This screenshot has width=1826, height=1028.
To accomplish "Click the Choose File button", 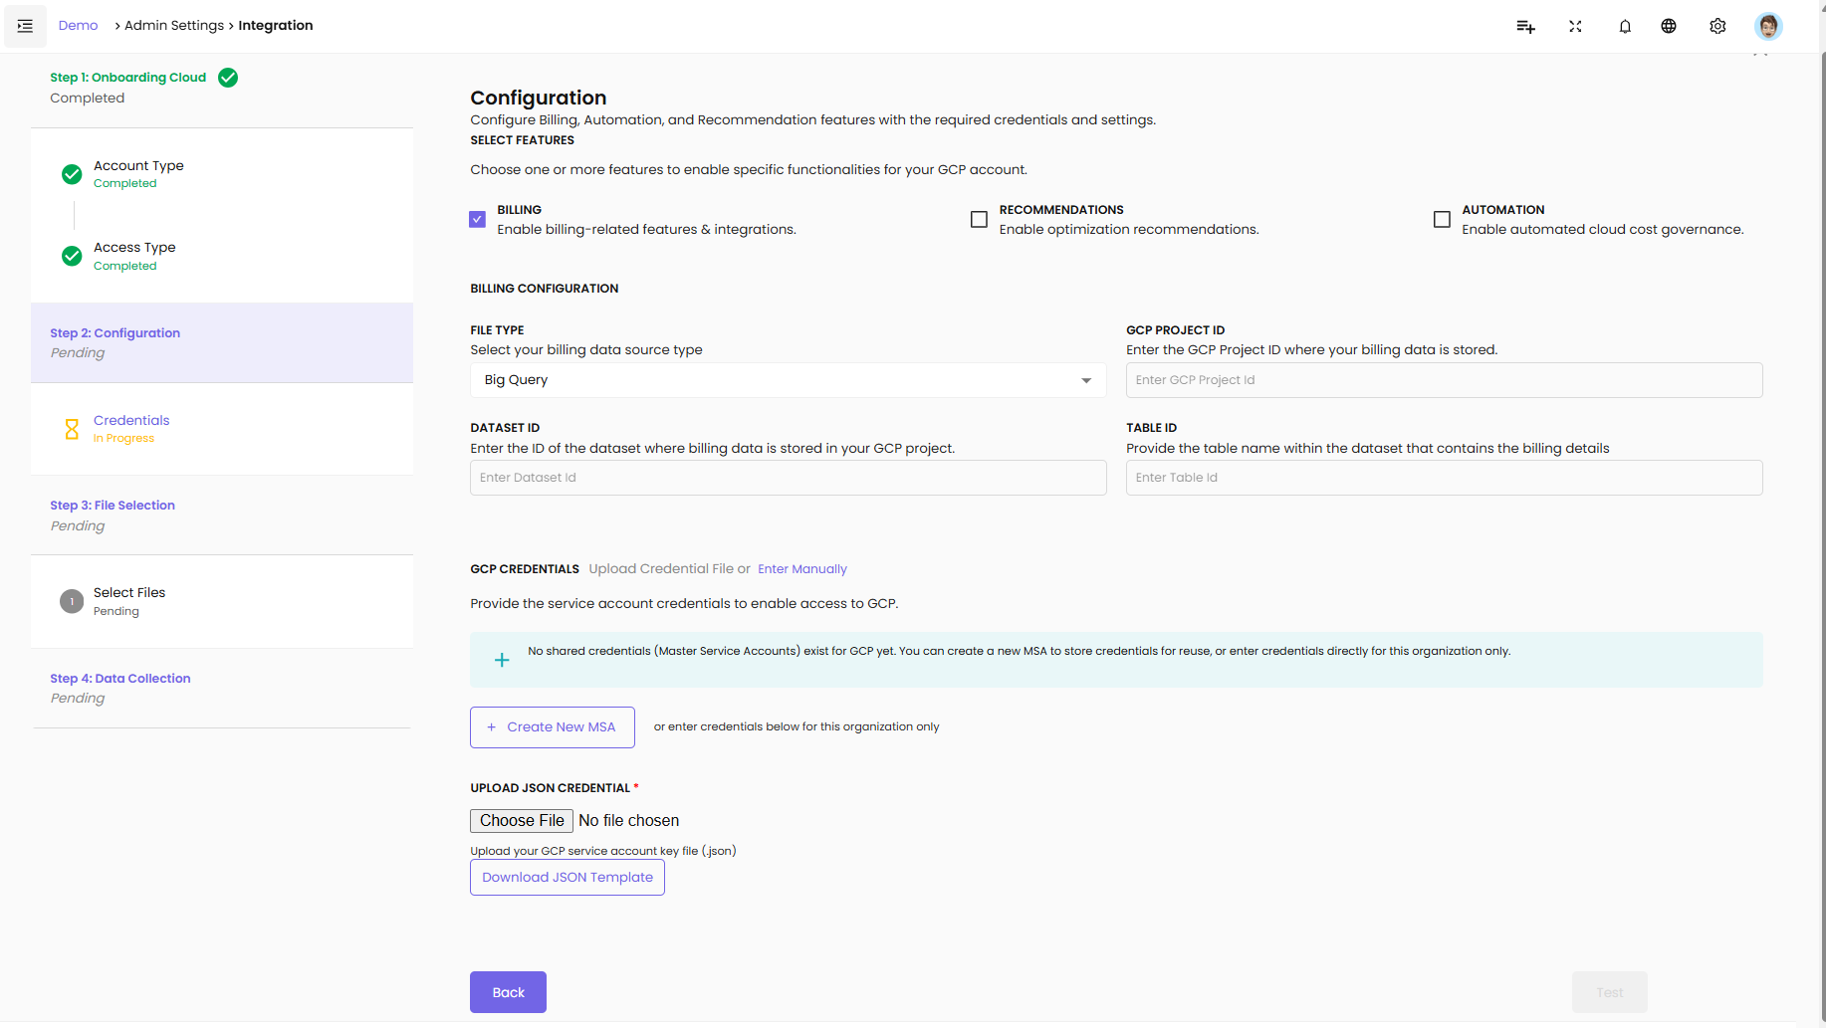I will [x=522, y=821].
